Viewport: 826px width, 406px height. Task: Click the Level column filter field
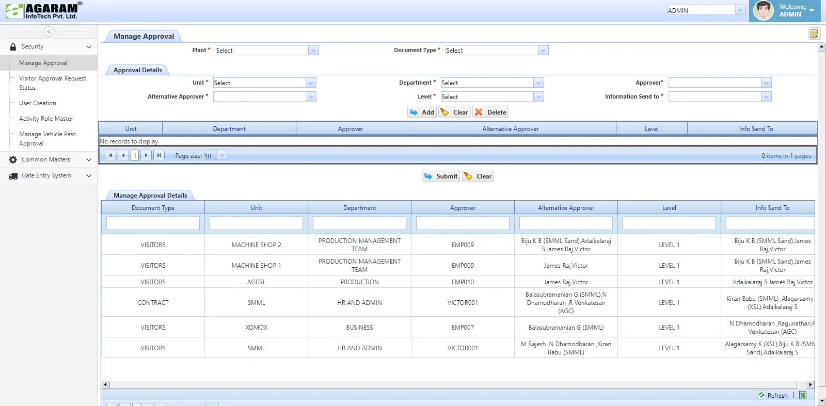(x=669, y=223)
